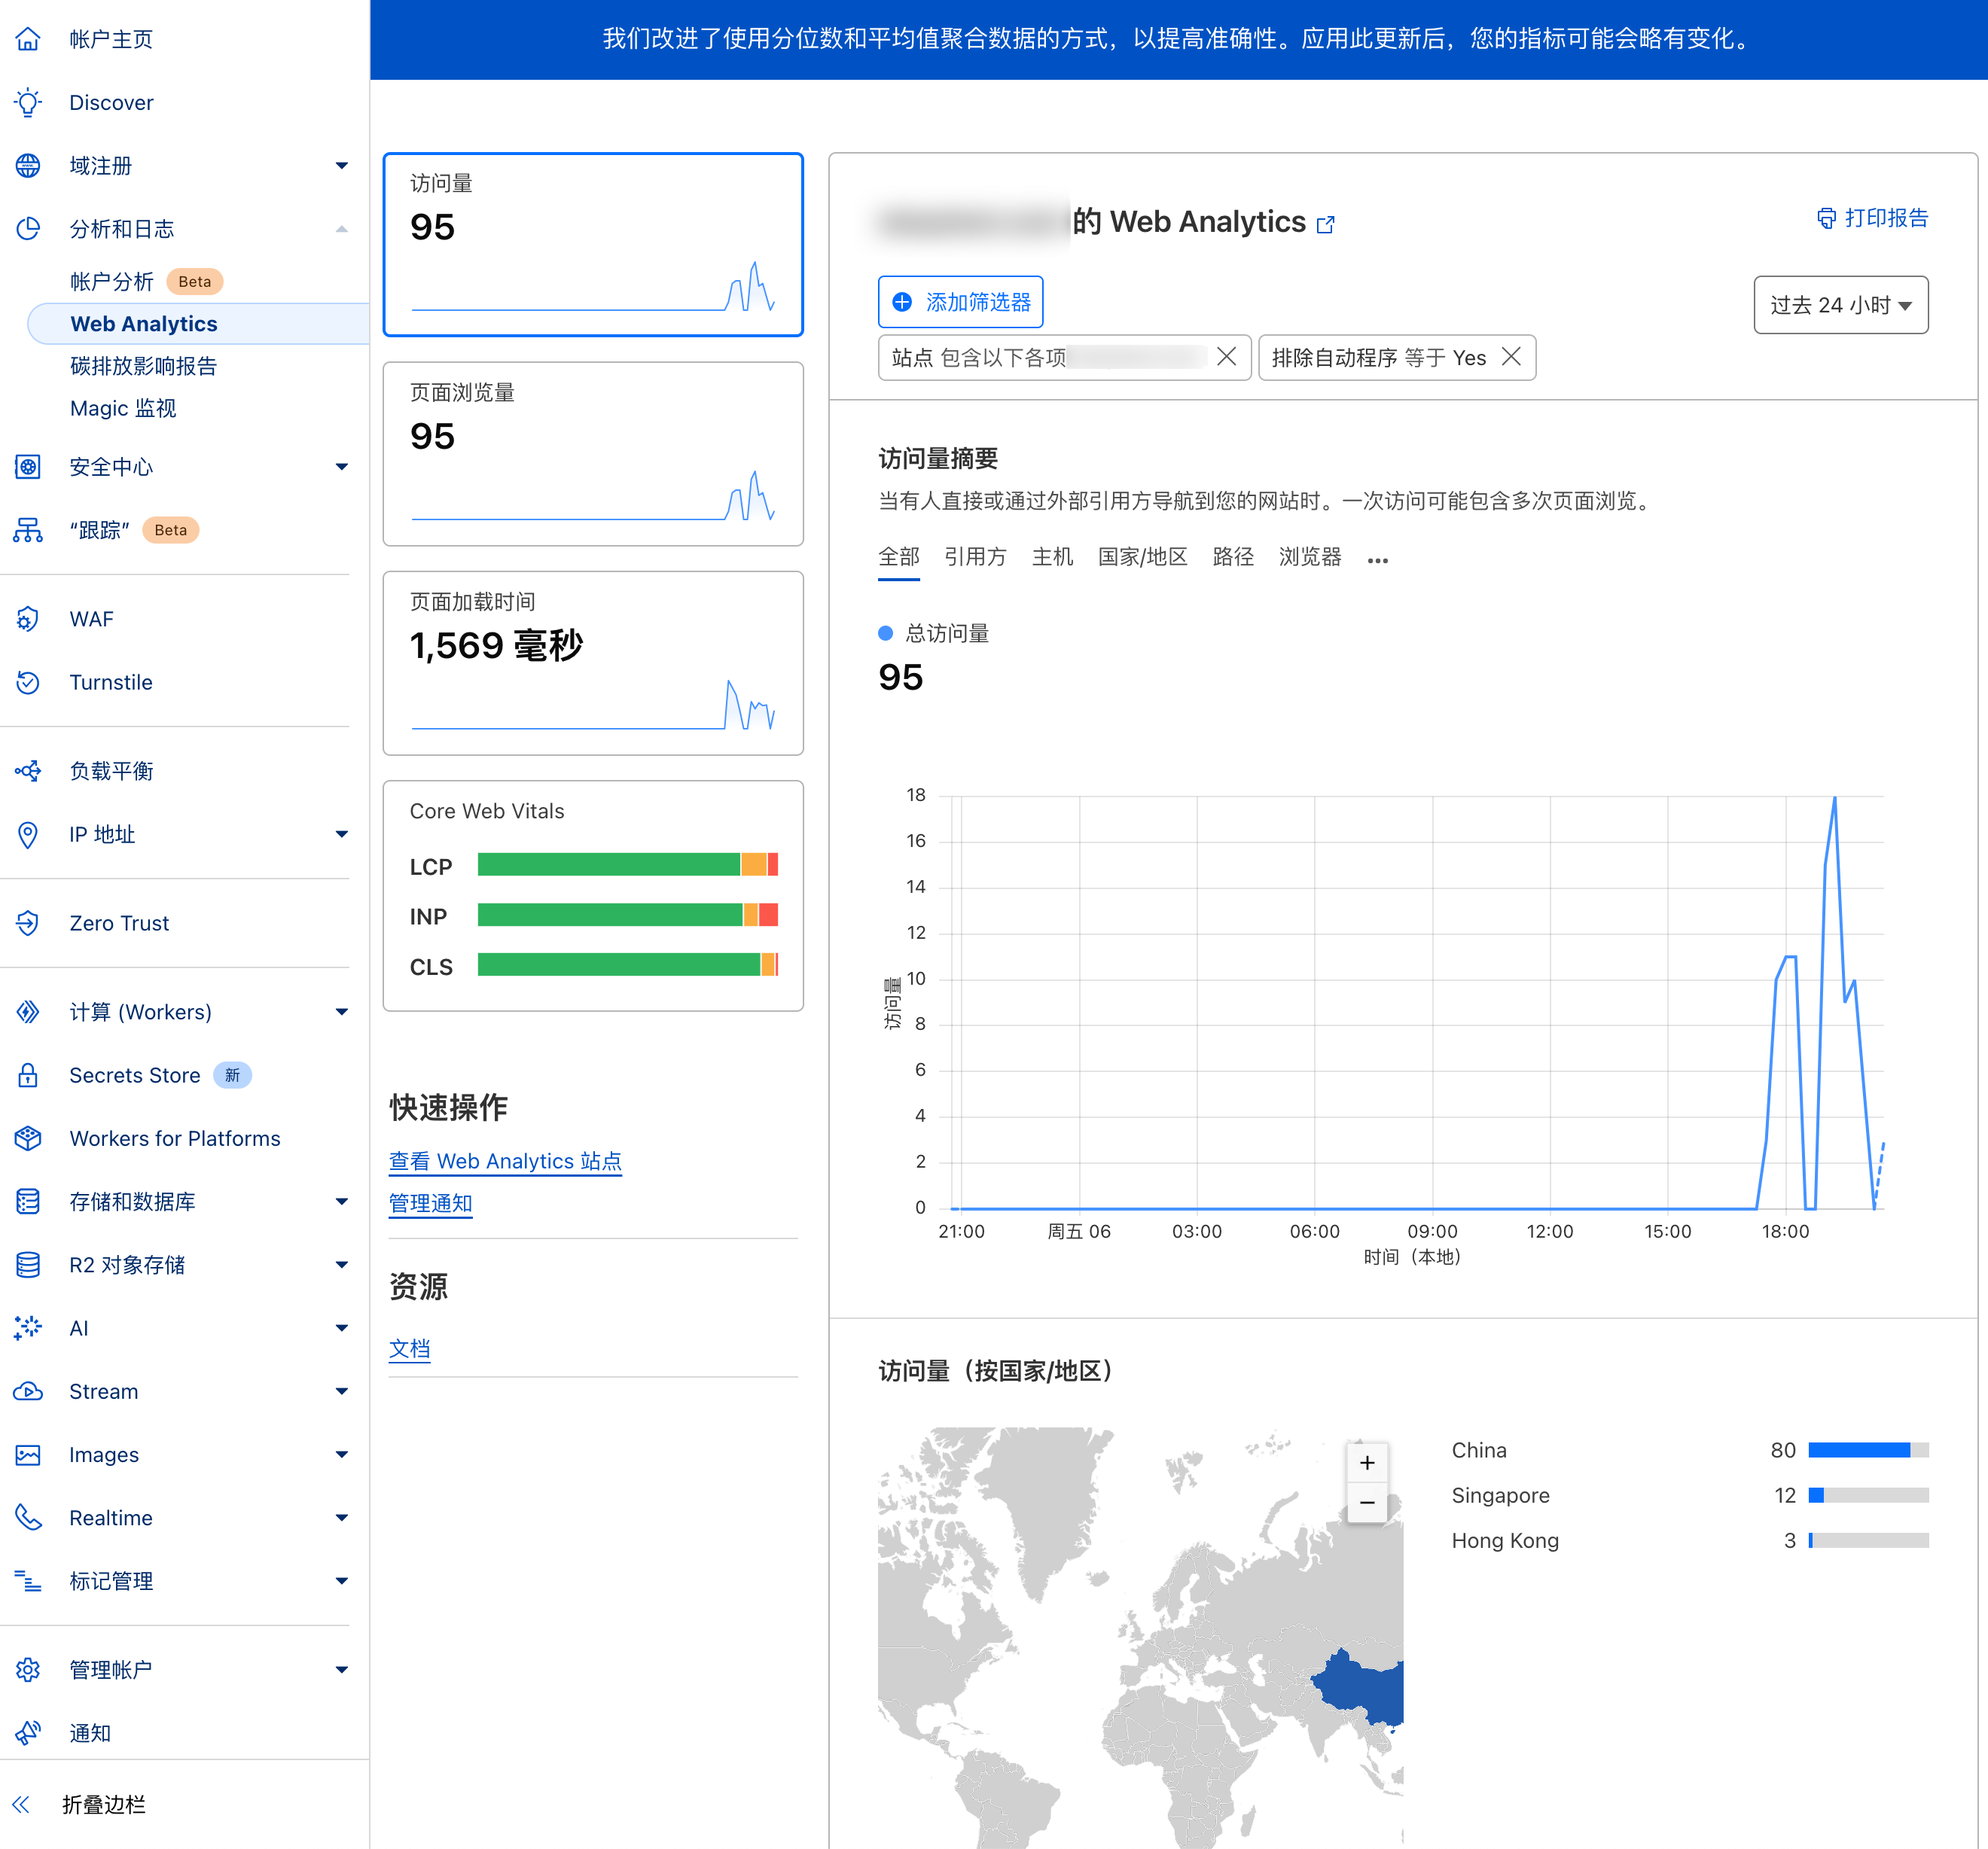1988x1849 pixels.
Task: Expand the 安全中心 menu arrow
Action: click(x=341, y=467)
